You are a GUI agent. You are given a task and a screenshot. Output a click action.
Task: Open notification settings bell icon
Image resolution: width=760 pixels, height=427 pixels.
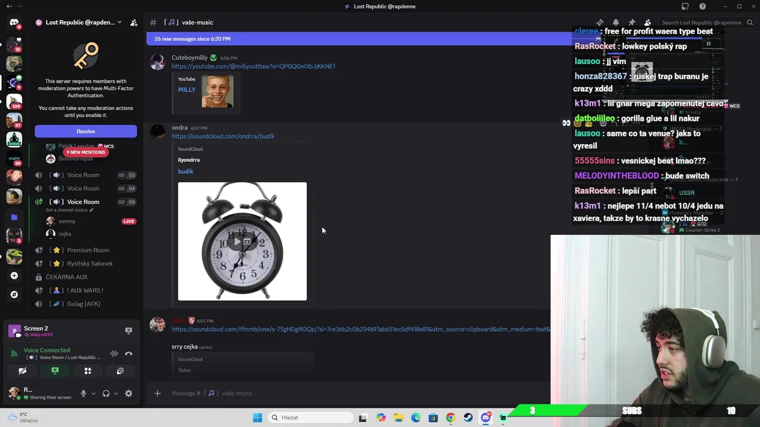pyautogui.click(x=616, y=23)
